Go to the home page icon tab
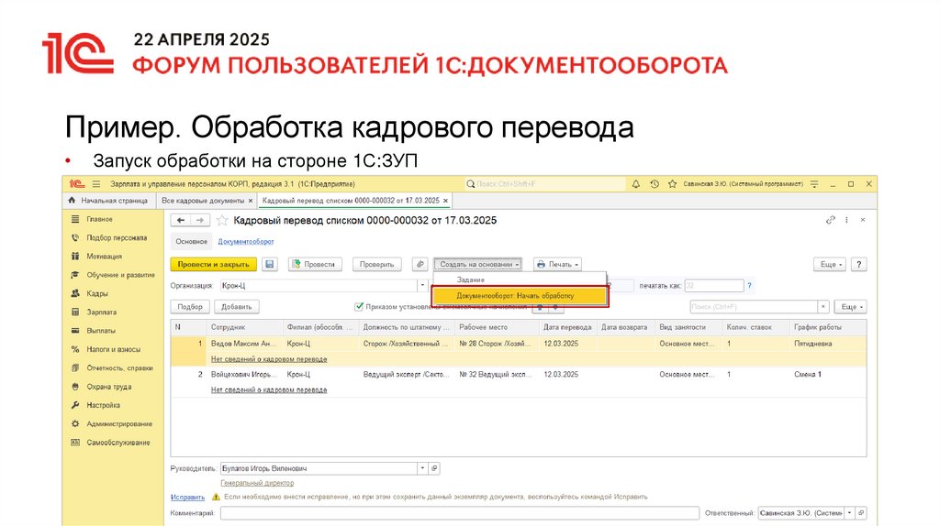The height and width of the screenshot is (526, 940). point(109,201)
